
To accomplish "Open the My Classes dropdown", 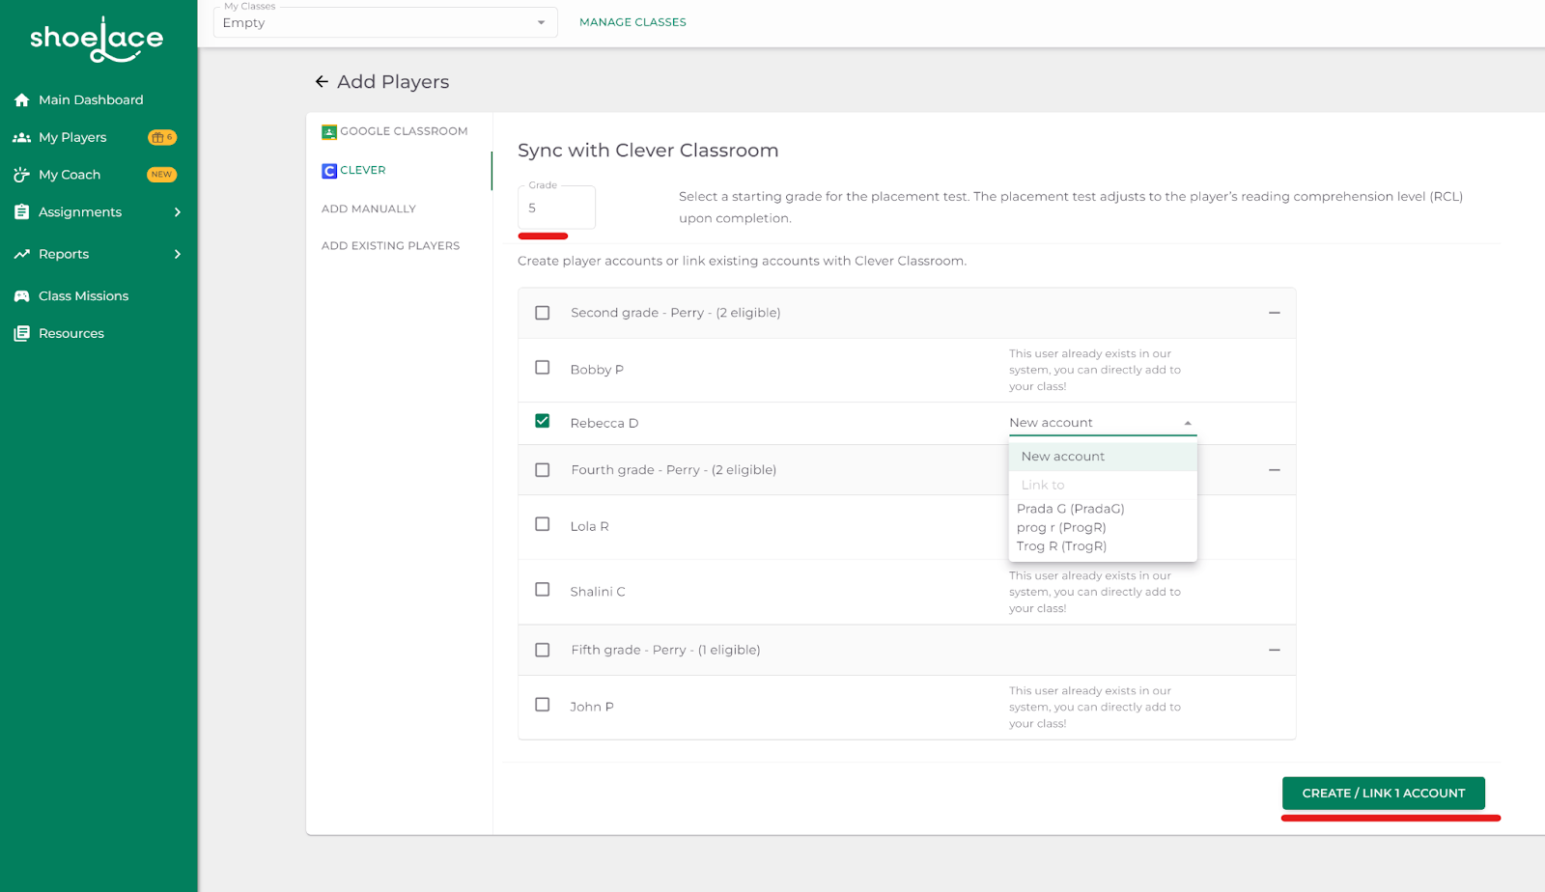I will tap(385, 22).
